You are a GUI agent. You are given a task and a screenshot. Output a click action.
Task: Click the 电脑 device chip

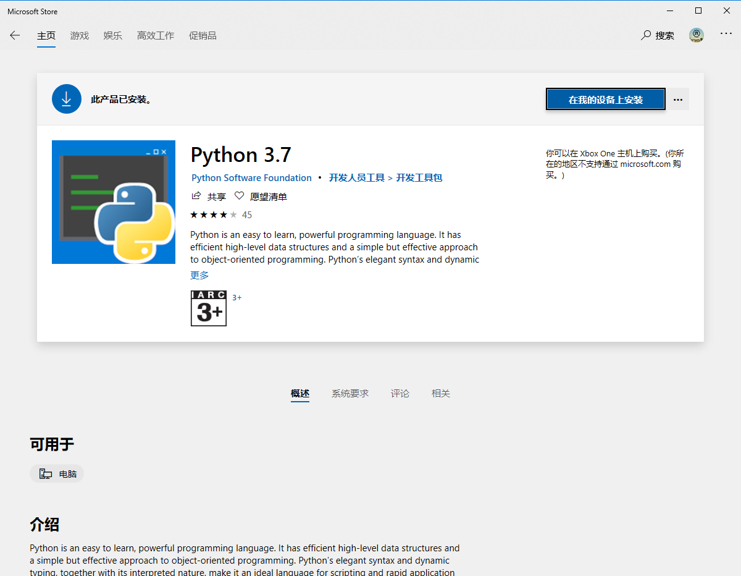[x=57, y=474]
